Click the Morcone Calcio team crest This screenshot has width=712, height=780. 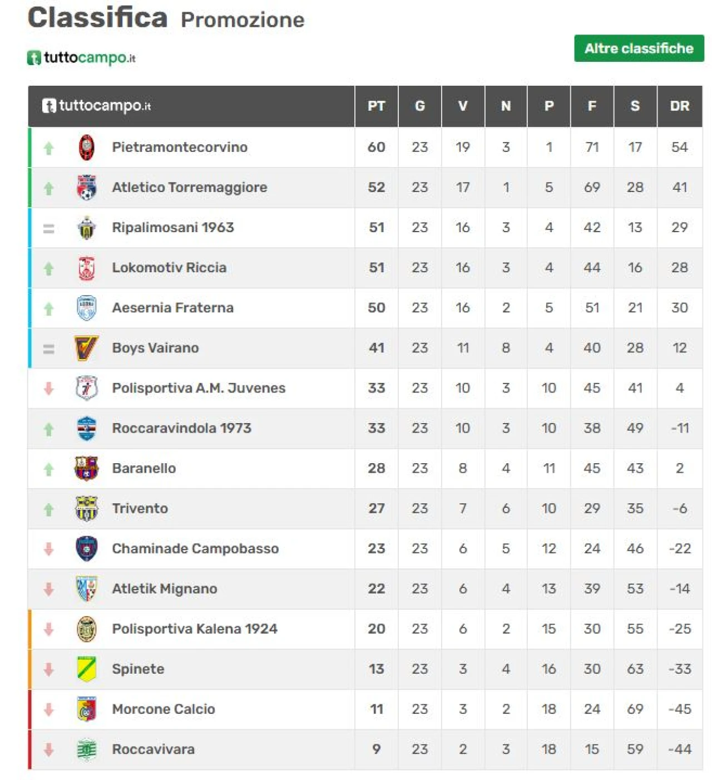(86, 709)
